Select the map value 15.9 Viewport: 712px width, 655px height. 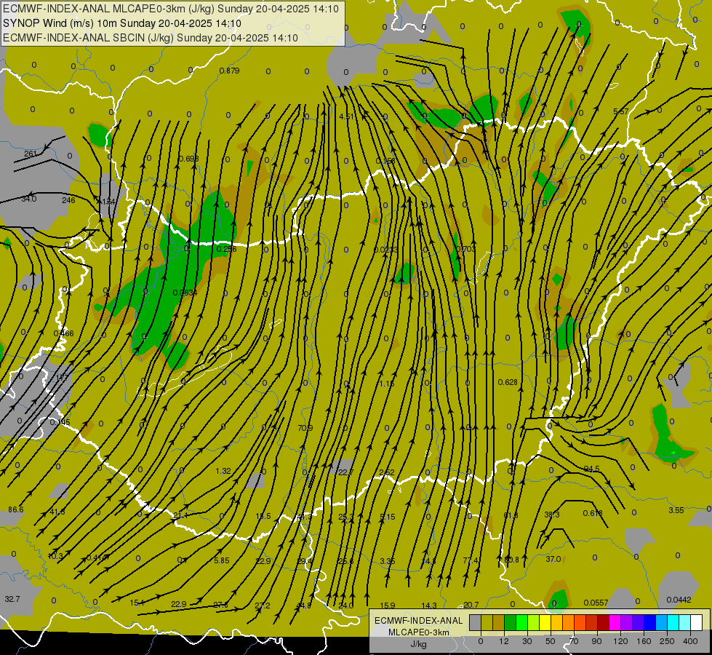388,606
